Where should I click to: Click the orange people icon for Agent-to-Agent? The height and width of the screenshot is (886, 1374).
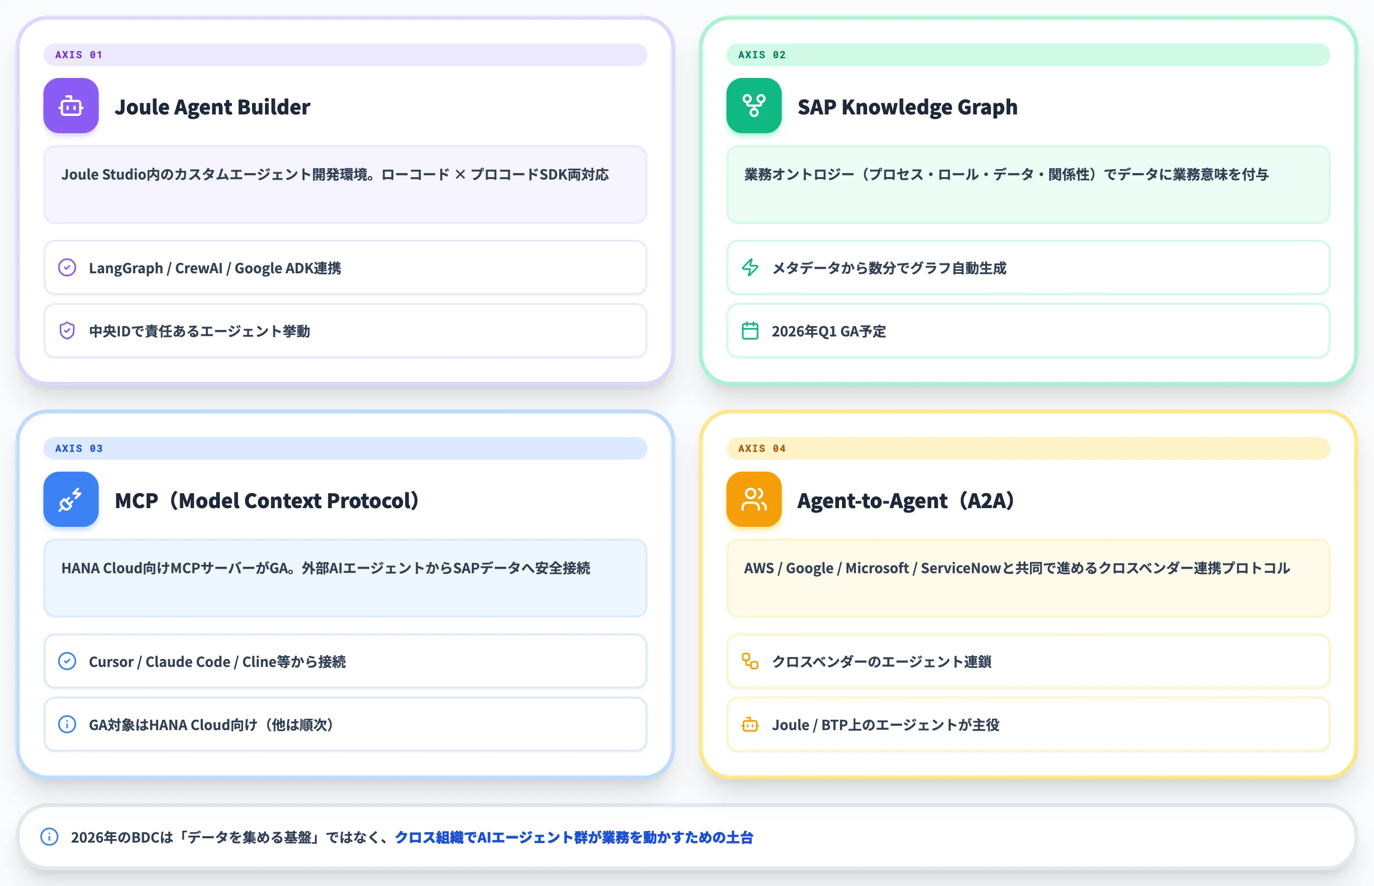(754, 499)
